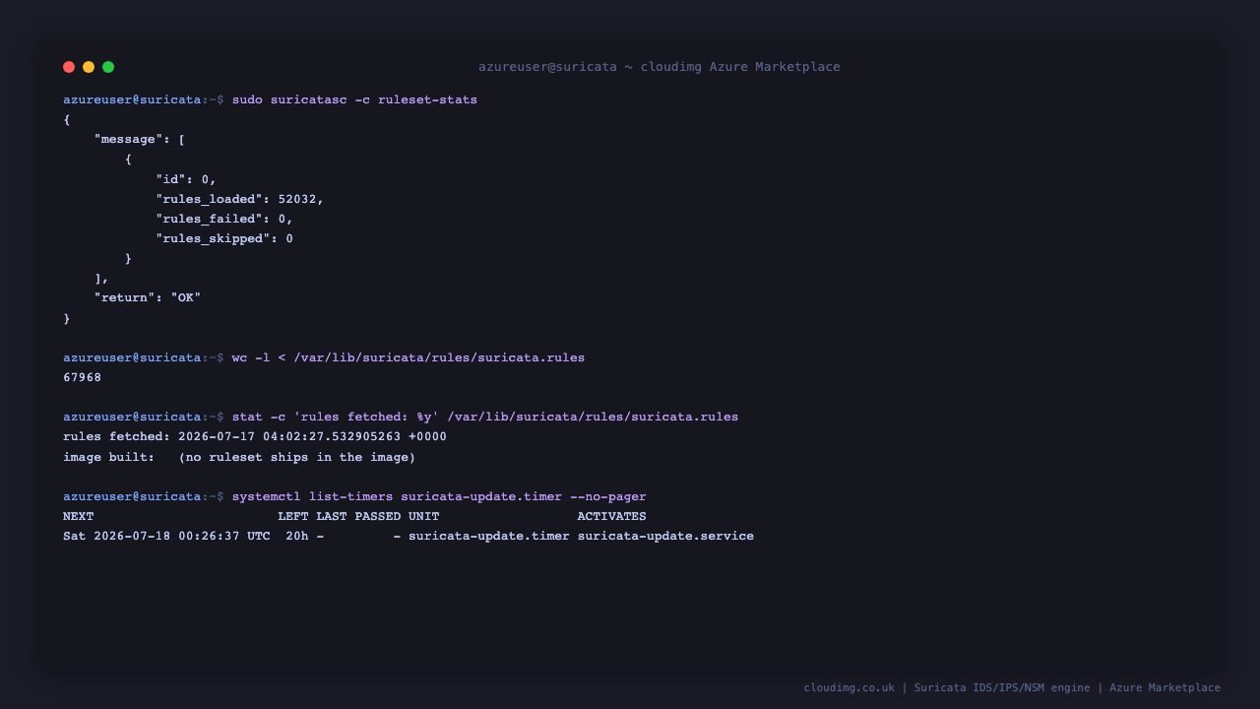Click the '"id": 0,' line
The width and height of the screenshot is (1260, 709).
click(186, 179)
